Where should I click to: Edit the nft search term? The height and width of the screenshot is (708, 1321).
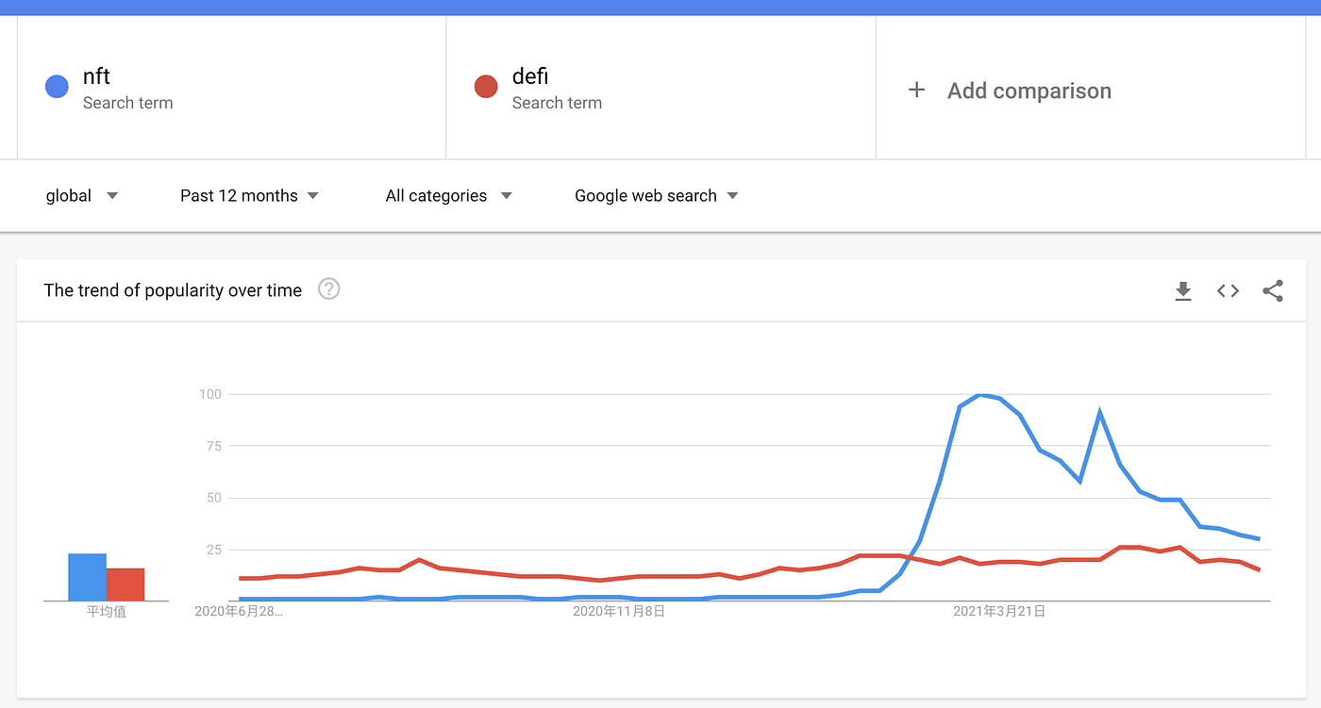[x=96, y=76]
